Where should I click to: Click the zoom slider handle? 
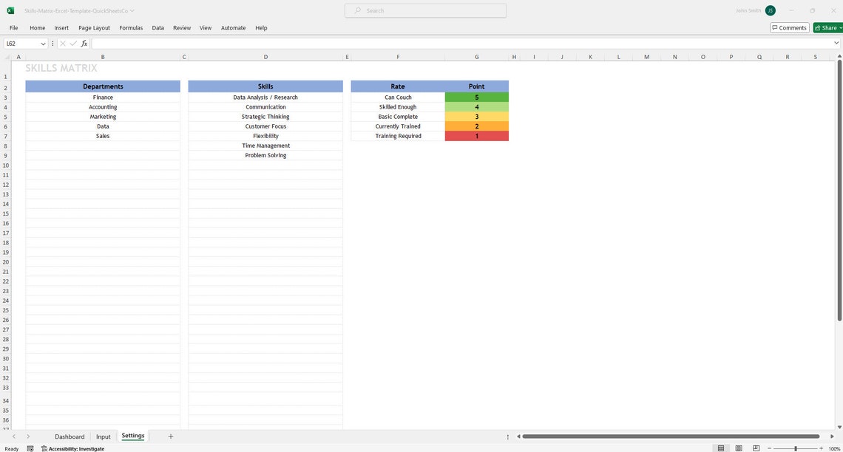pos(796,448)
